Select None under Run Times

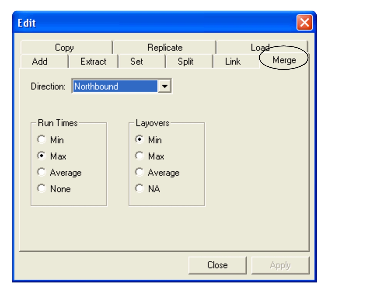click(41, 188)
